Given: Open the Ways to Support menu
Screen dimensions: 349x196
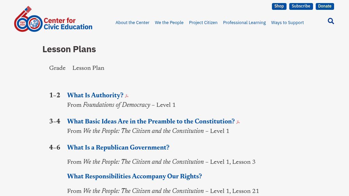Looking at the screenshot, I should click(x=287, y=23).
